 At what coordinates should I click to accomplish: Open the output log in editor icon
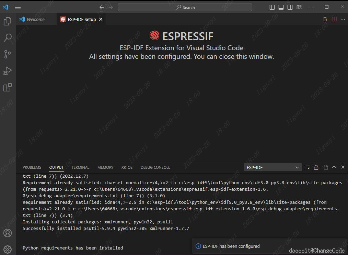pyautogui.click(x=325, y=167)
